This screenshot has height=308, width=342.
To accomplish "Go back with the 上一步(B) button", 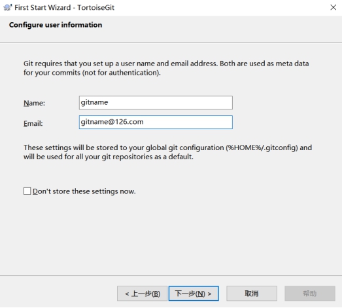I will click(x=142, y=294).
